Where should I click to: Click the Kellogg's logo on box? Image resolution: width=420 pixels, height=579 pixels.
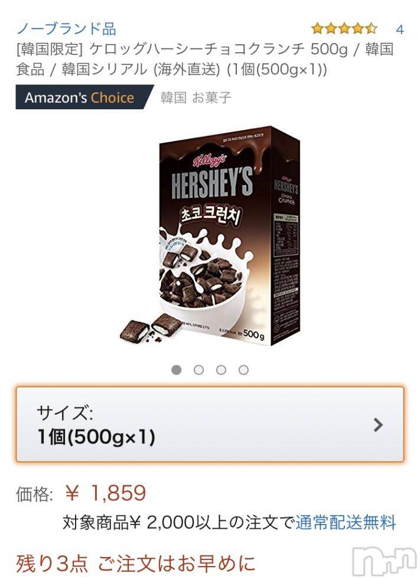209,160
